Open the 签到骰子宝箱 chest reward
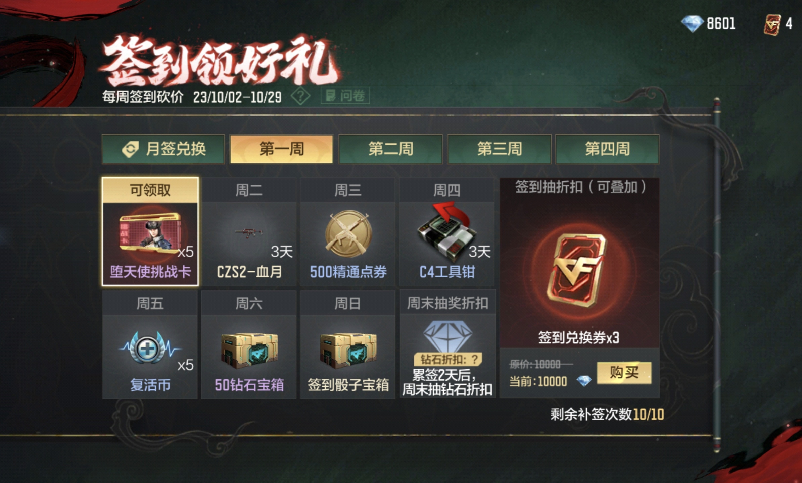This screenshot has width=802, height=483. click(348, 350)
